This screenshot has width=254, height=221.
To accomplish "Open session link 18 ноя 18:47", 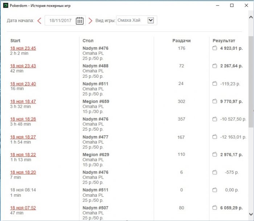I will click(x=23, y=102).
